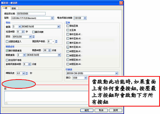Enable the 改變用戶等級 checkbox

tap(7, 60)
